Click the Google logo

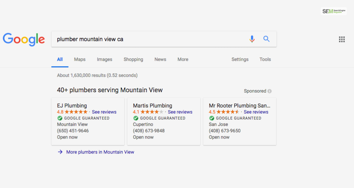coord(24,40)
